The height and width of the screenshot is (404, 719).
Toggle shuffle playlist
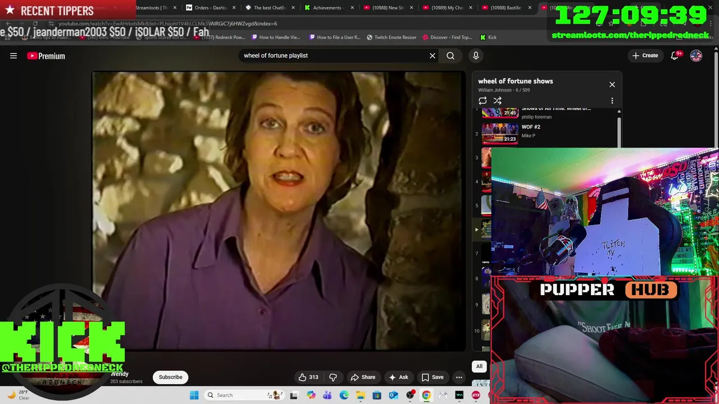point(497,101)
